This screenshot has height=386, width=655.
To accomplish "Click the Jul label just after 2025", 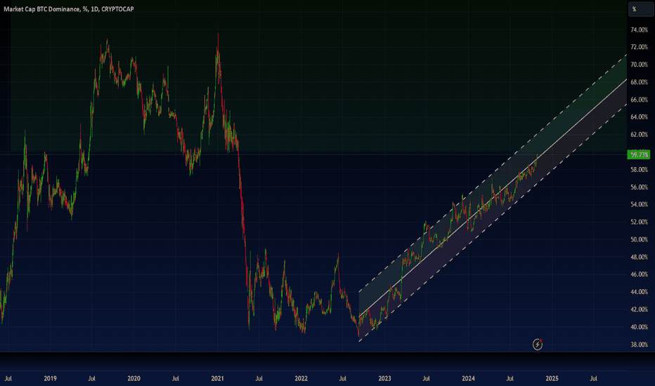I will point(594,378).
